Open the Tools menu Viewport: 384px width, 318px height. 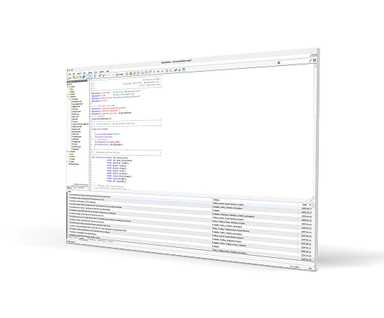point(96,72)
